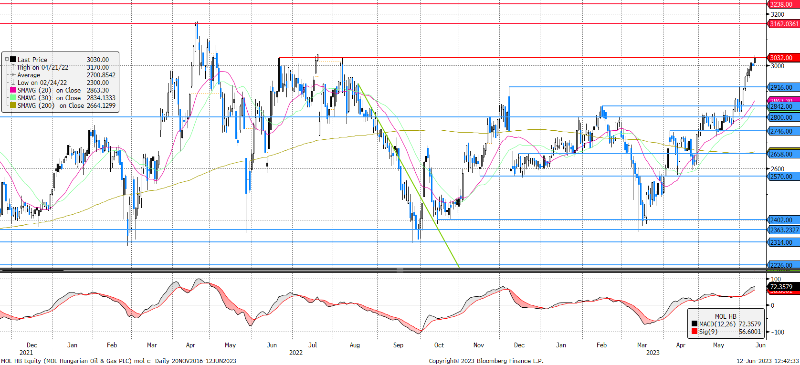Click the Low marker icon in legend

[13, 83]
